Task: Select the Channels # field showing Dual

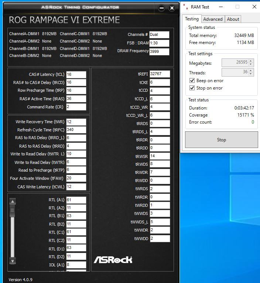Action: coord(159,35)
